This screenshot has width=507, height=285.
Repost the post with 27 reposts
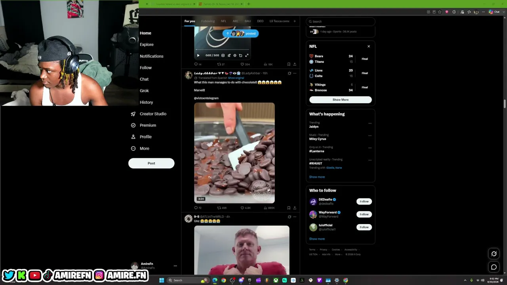coord(221,64)
